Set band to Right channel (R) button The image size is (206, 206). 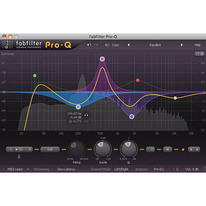(29, 150)
